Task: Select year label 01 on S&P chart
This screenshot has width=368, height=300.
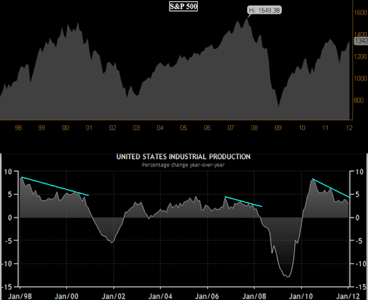Action: coord(89,128)
